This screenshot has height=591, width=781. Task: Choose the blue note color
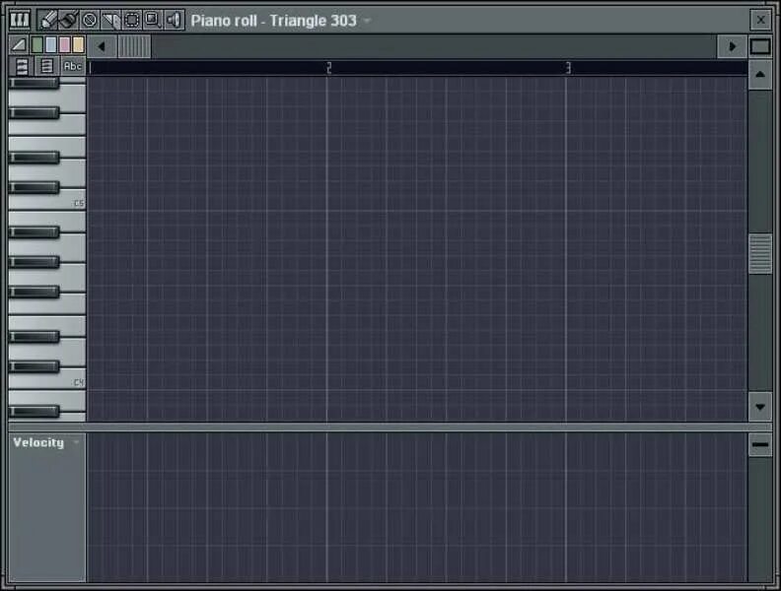click(51, 44)
